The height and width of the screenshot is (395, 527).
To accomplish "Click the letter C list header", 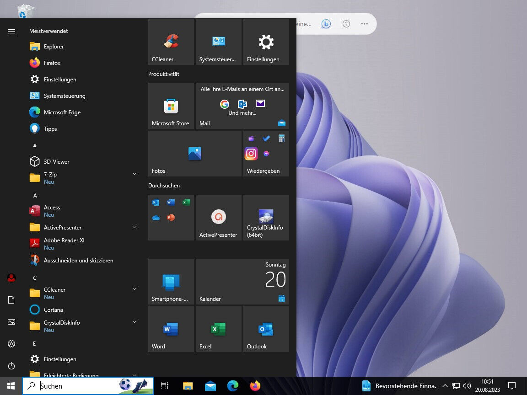I will [35, 278].
